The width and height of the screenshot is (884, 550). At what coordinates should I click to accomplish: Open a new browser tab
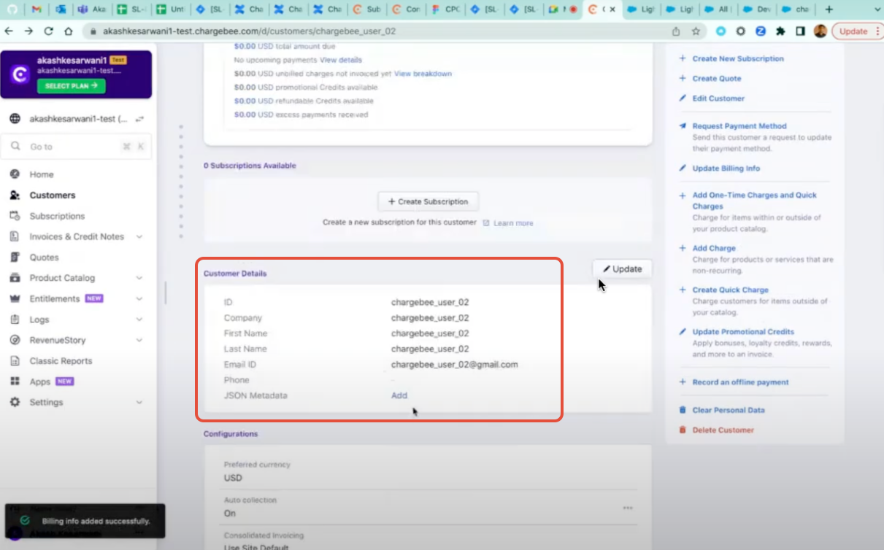click(x=829, y=9)
